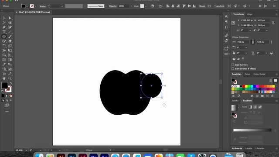Open zoom level dropdown at 12.42%
This screenshot has height=157, width=279.
26,150
